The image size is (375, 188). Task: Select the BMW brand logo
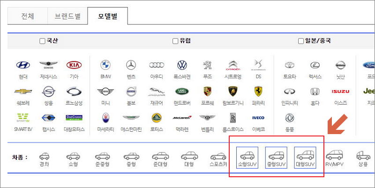click(105, 65)
